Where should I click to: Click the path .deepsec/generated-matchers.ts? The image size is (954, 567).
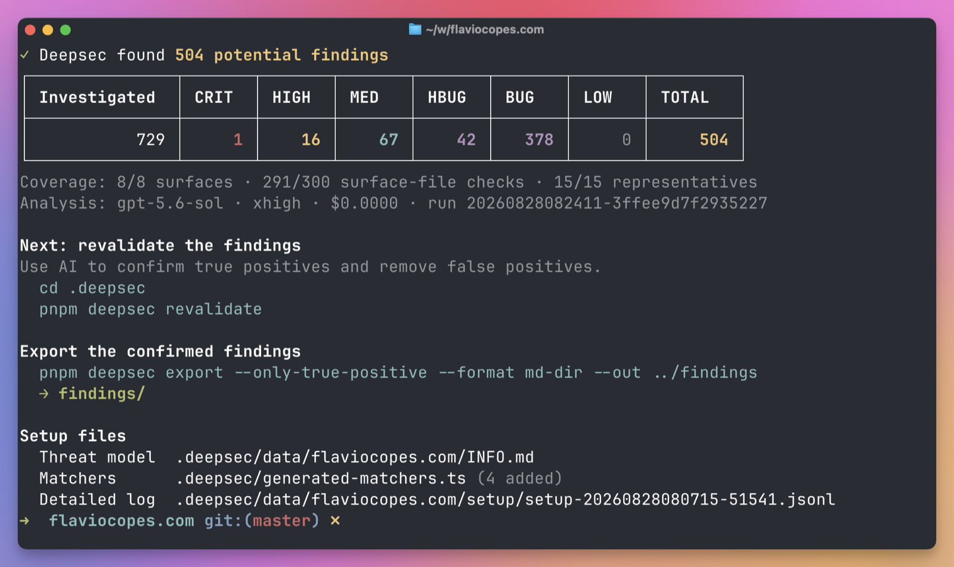(321, 478)
